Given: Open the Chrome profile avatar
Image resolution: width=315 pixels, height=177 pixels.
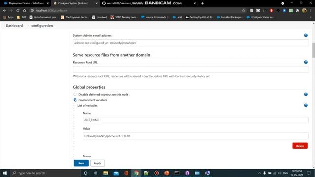Looking at the screenshot, I should click(x=304, y=10).
